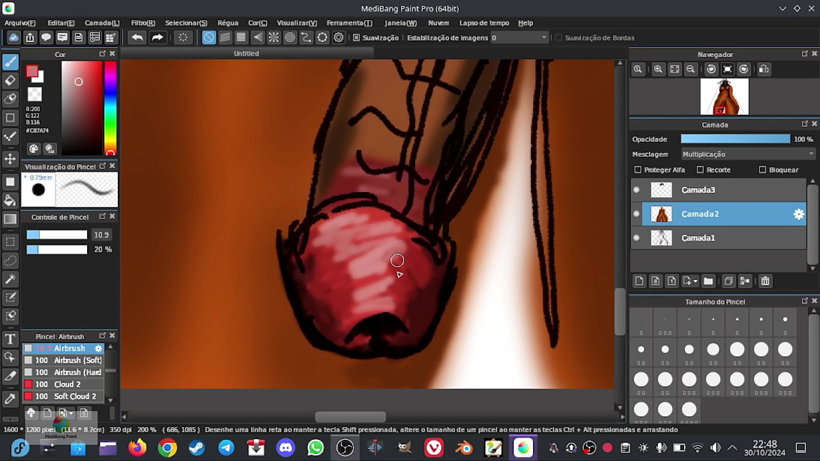820x461 pixels.
Task: Select the Move tool
Action: 10,159
